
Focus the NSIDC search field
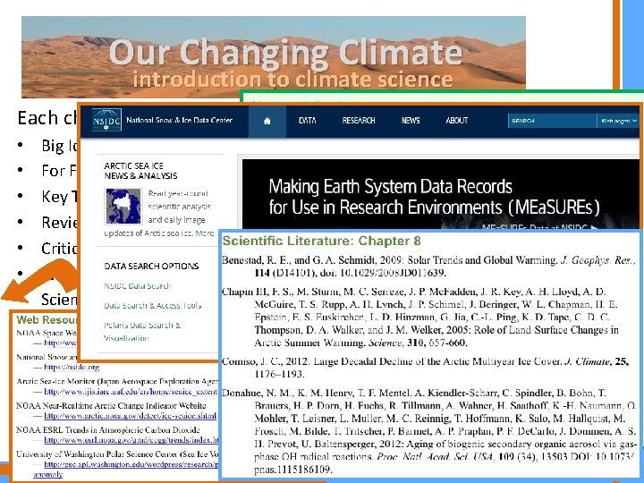pyautogui.click(x=552, y=121)
